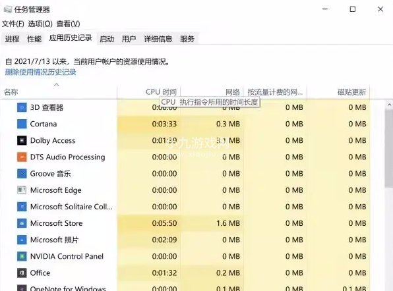Sort by the 按流量计费的网络 column header
Screen dimensions: 393x291
coord(275,92)
